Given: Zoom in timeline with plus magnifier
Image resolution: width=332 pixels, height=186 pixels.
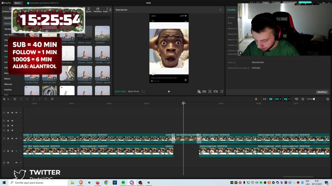Looking at the screenshot, I should pyautogui.click(x=328, y=99).
